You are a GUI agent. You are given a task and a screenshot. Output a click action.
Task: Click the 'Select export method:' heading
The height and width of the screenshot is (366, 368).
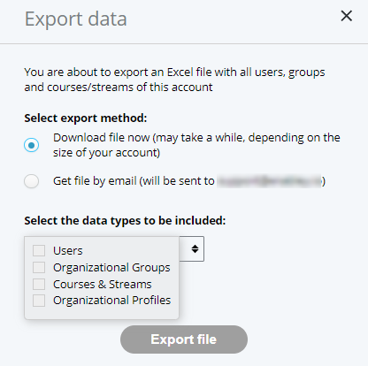[86, 118]
